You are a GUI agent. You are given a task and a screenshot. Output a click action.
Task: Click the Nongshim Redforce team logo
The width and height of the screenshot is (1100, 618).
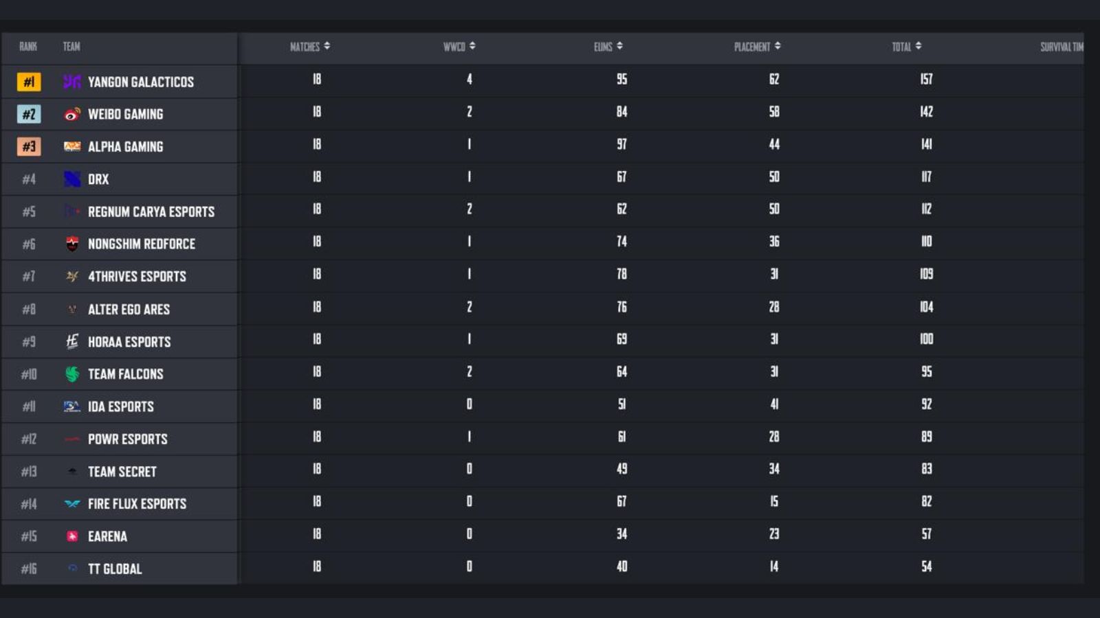[x=72, y=244]
